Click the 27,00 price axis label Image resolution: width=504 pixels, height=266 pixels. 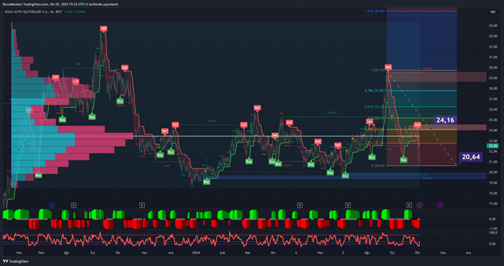point(493,99)
